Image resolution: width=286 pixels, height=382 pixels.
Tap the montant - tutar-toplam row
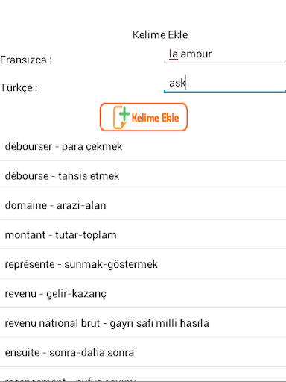pyautogui.click(x=143, y=234)
